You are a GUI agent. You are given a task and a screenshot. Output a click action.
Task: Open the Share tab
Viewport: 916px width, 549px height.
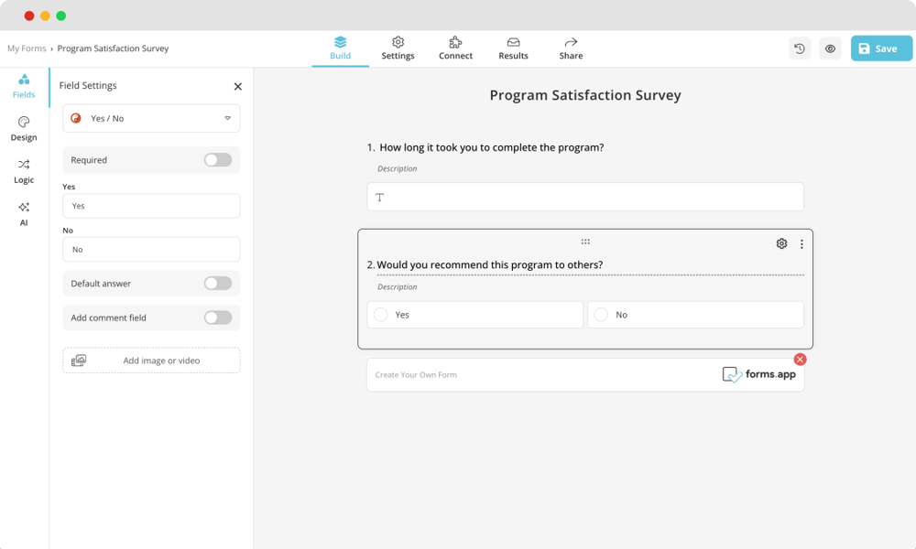570,48
